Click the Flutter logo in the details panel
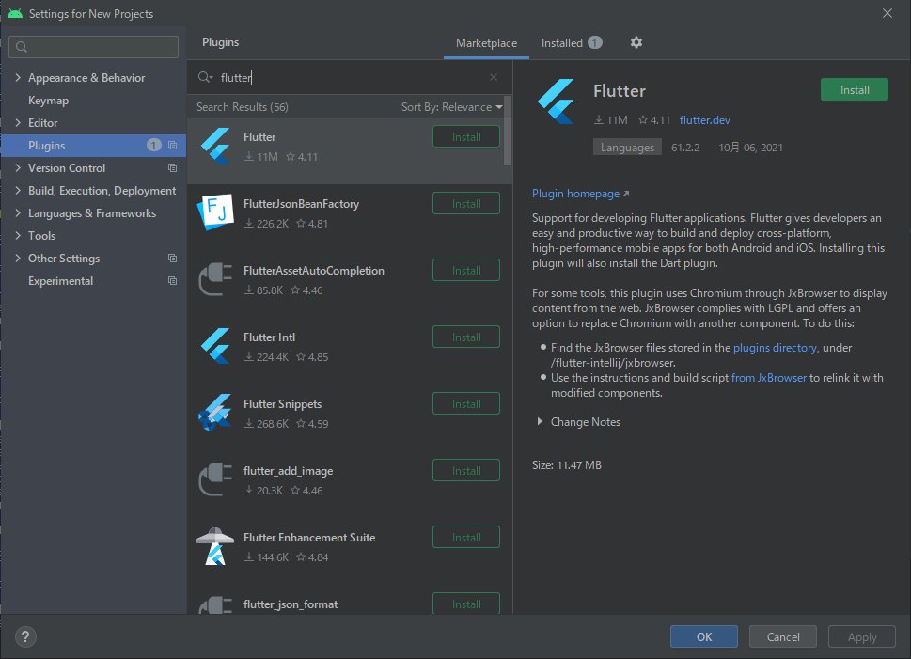This screenshot has height=659, width=911. [557, 102]
